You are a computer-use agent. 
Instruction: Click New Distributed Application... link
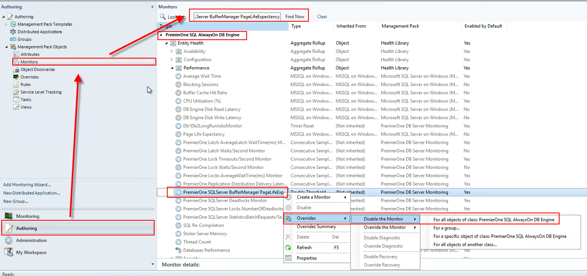[31, 193]
